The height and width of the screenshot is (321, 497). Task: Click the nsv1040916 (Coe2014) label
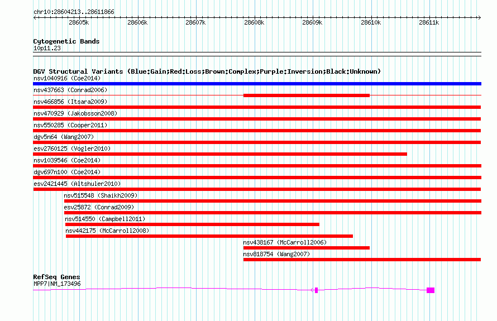tap(67, 78)
